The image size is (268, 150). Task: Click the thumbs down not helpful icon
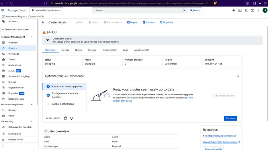click(x=72, y=118)
